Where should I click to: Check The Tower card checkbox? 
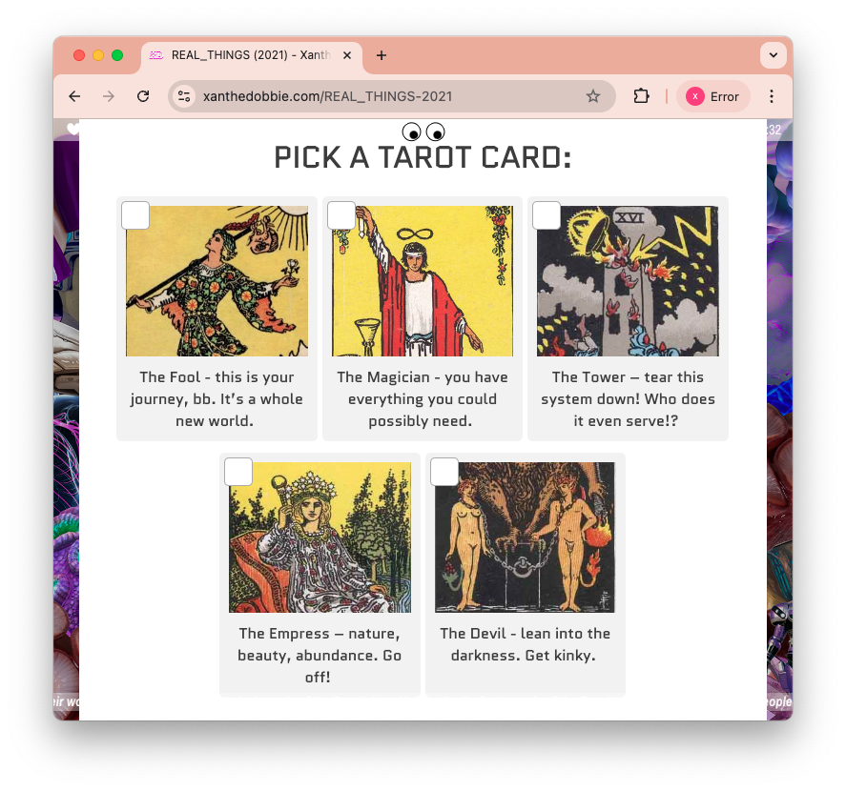(546, 215)
